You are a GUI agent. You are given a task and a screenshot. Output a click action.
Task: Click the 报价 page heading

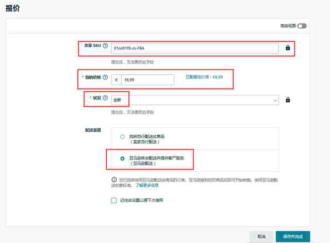[12, 8]
